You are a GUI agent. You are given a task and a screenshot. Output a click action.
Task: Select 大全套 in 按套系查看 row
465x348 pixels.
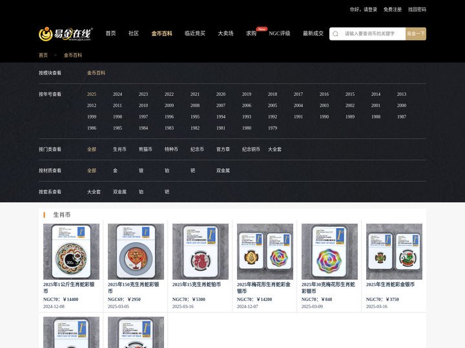(94, 192)
